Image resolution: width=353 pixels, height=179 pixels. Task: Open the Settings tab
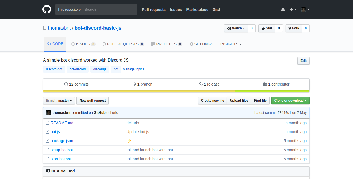[201, 44]
